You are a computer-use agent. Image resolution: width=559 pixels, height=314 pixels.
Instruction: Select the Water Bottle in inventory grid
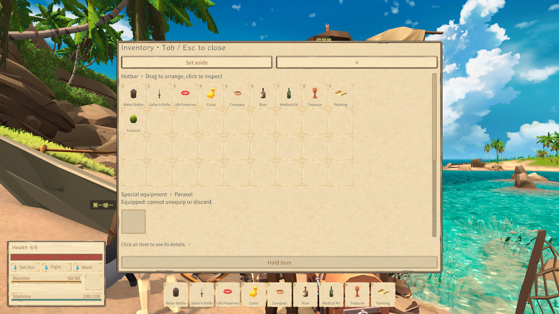click(133, 96)
